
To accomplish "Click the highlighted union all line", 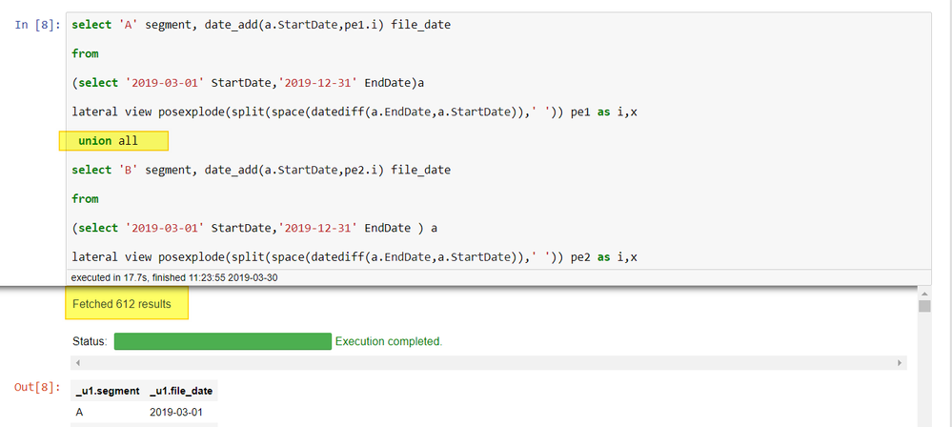I will coord(108,141).
